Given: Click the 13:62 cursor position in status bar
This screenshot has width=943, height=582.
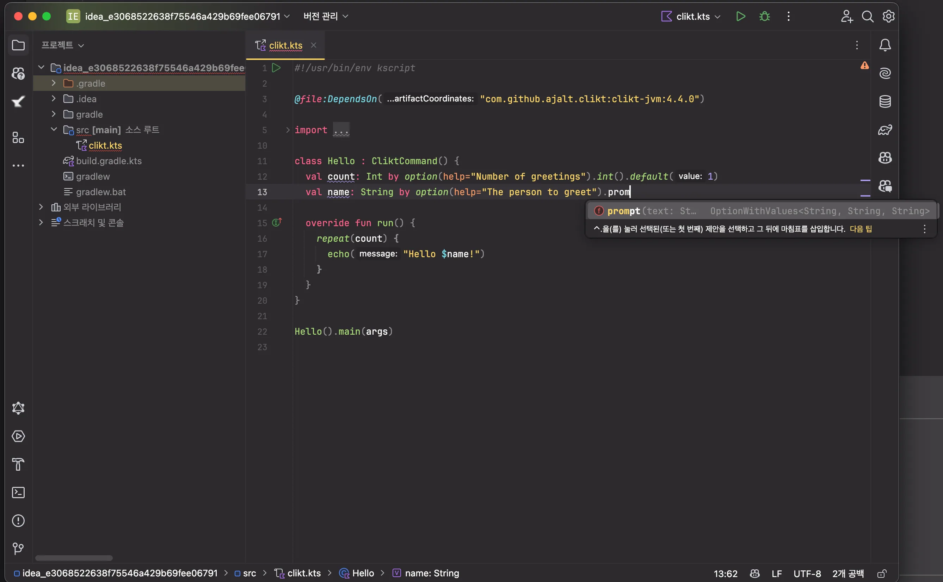Looking at the screenshot, I should [725, 574].
